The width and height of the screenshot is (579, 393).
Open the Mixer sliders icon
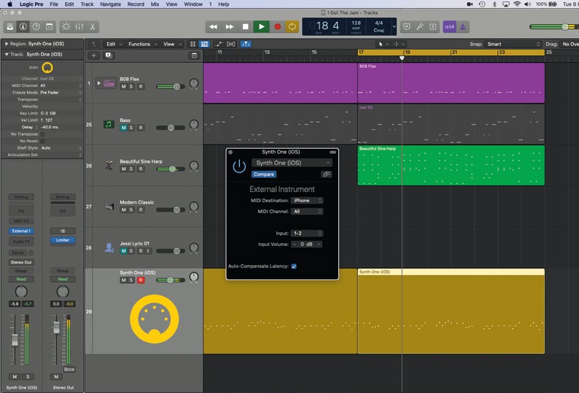coord(79,26)
